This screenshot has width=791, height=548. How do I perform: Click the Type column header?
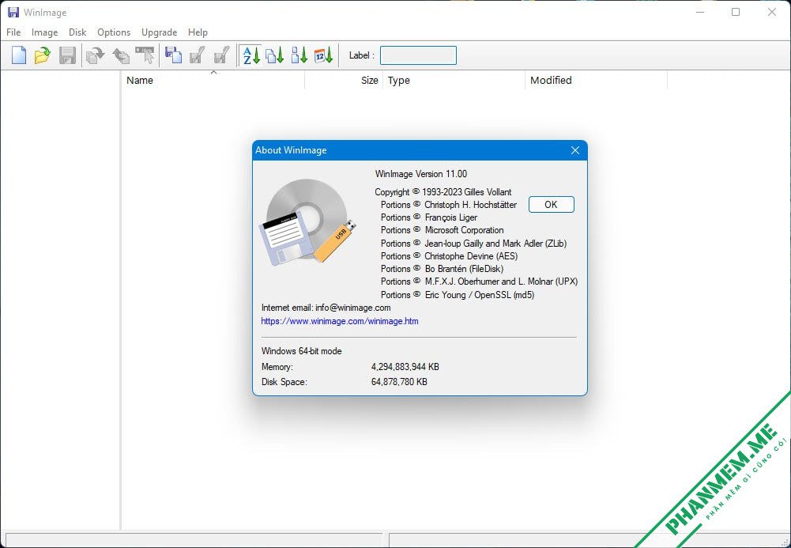point(454,80)
